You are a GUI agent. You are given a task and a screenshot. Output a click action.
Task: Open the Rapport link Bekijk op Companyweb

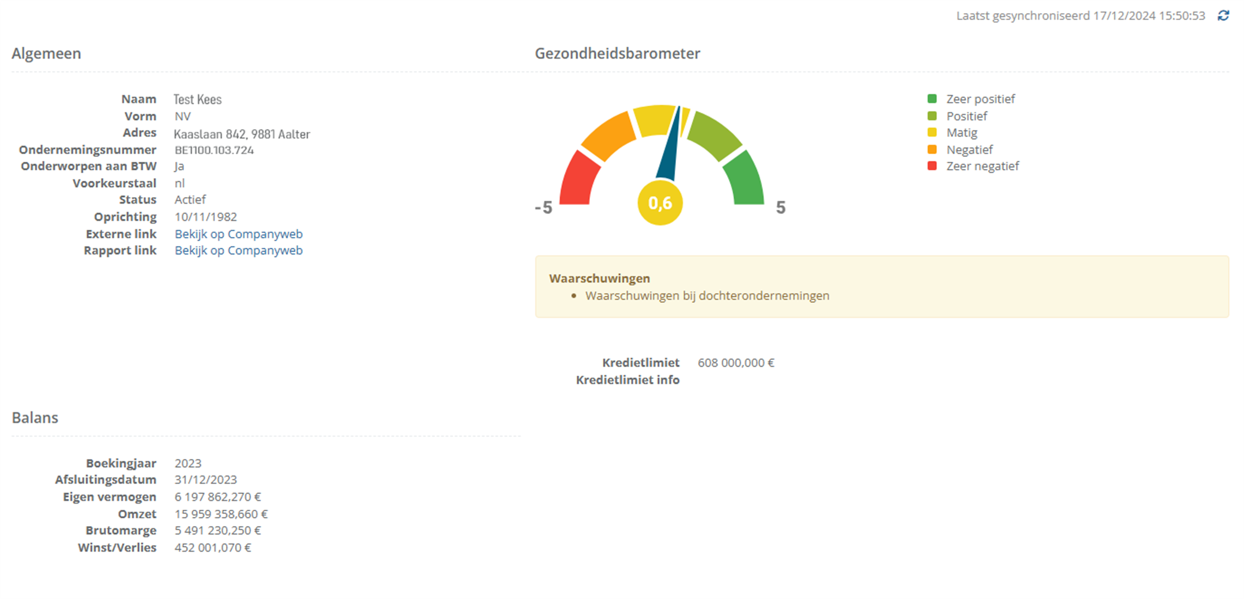click(x=239, y=250)
